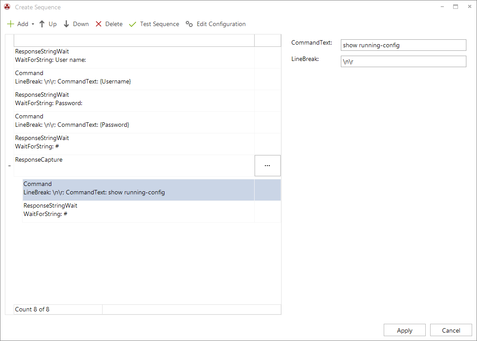The width and height of the screenshot is (477, 341).
Task: Click the gears configuration icon
Action: click(x=189, y=24)
